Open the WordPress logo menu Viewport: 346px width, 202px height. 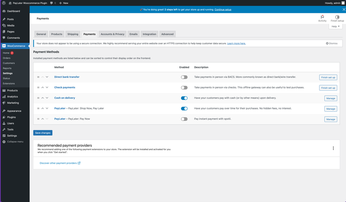click(4, 3)
